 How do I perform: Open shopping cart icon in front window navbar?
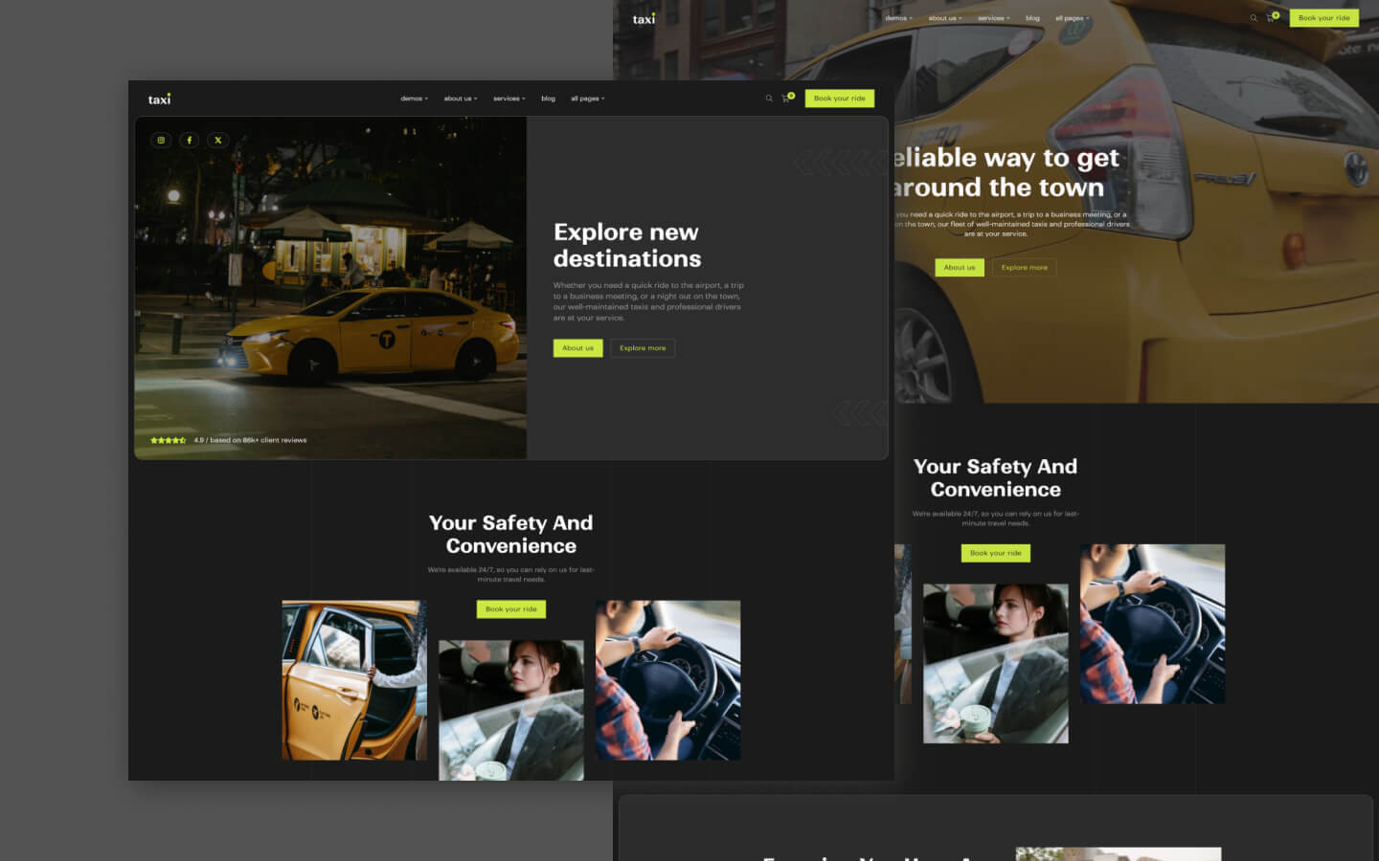click(x=786, y=99)
